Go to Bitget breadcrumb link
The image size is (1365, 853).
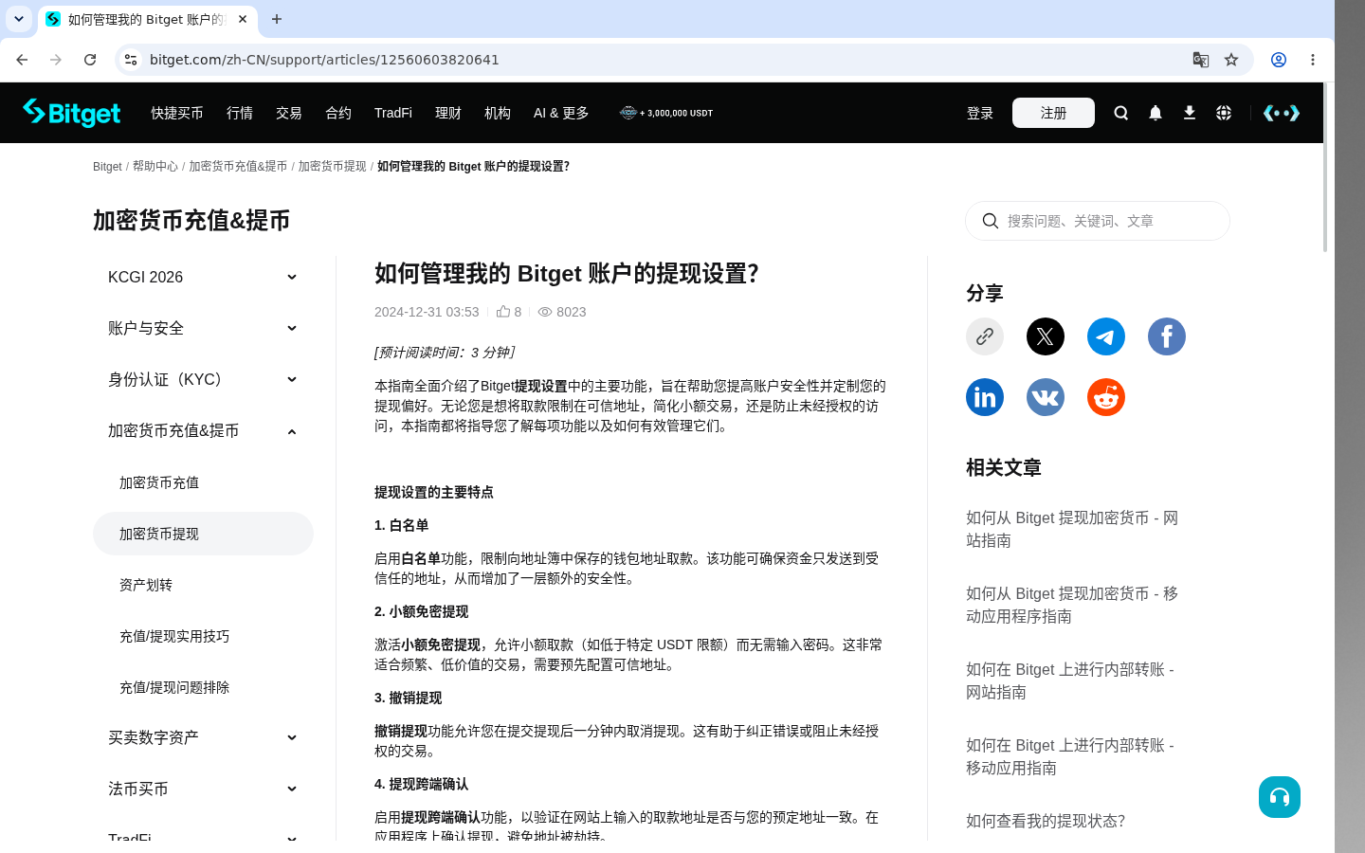[x=107, y=166]
